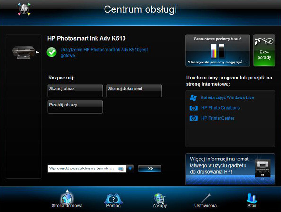The height and width of the screenshot is (212, 281).
Task: Click the Windows flag icon beside Galeria zdjęć
Action: click(193, 97)
